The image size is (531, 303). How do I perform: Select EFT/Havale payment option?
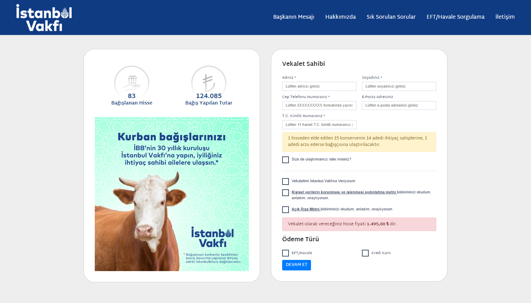286,253
